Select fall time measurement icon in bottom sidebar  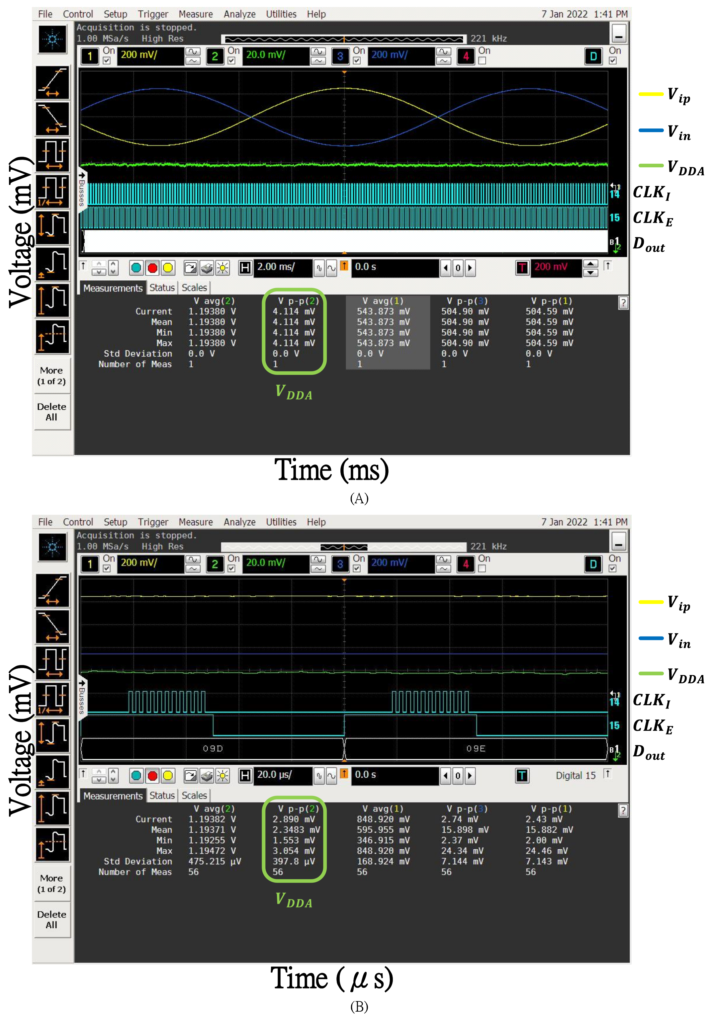click(52, 626)
